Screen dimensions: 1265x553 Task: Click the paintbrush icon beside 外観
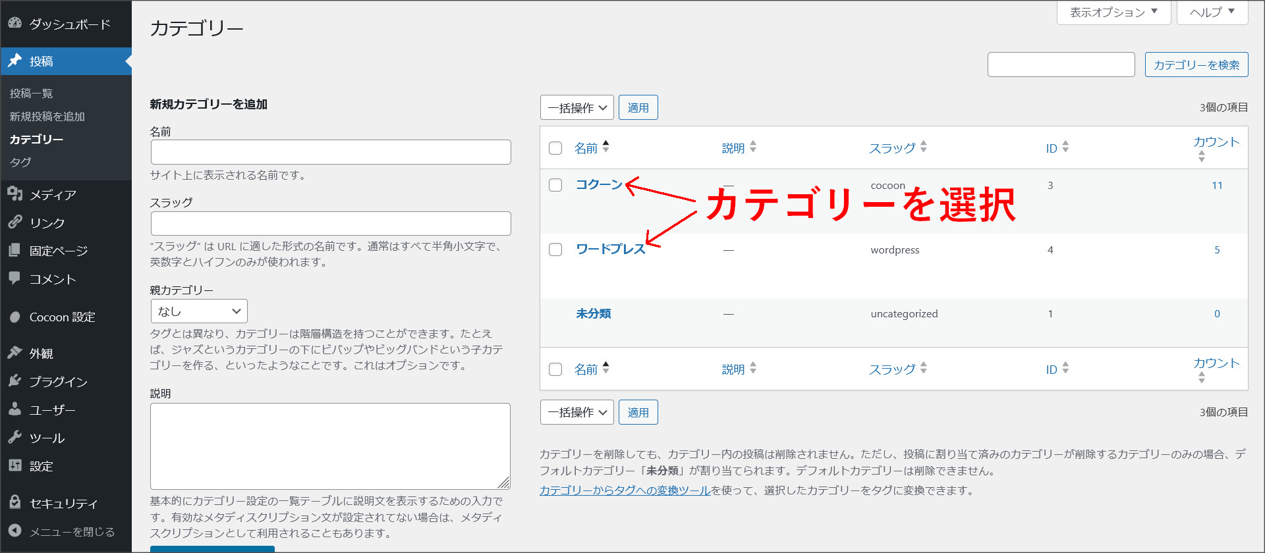point(15,353)
